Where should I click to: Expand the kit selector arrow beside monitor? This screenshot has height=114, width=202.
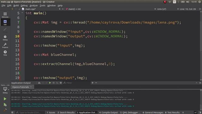click(9, 89)
